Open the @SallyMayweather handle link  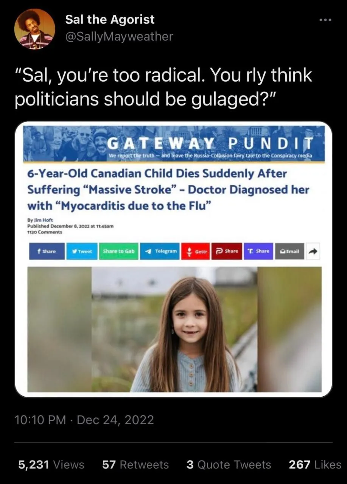119,37
